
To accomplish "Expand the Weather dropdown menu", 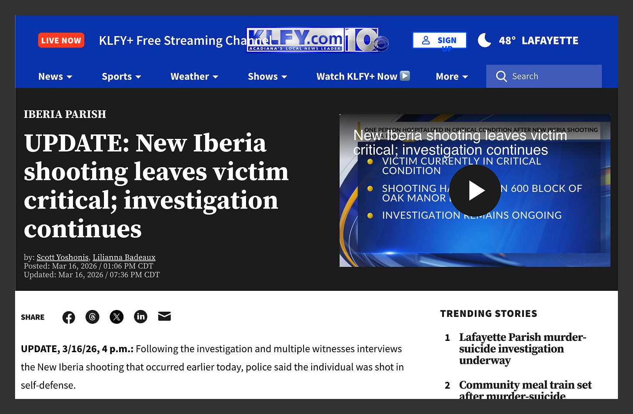I will pyautogui.click(x=194, y=77).
